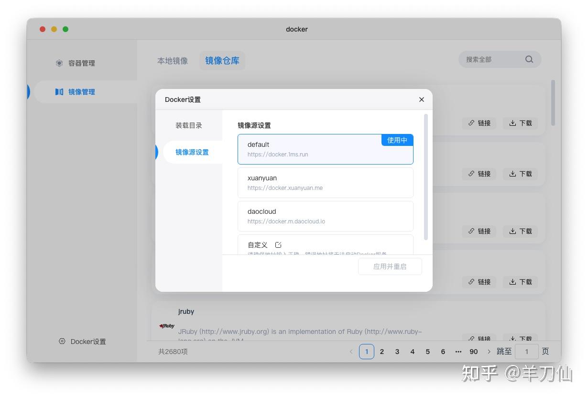Viewport: 588px width, 398px height.
Task: Click the 镜像管理 sidebar icon
Action: tap(59, 92)
